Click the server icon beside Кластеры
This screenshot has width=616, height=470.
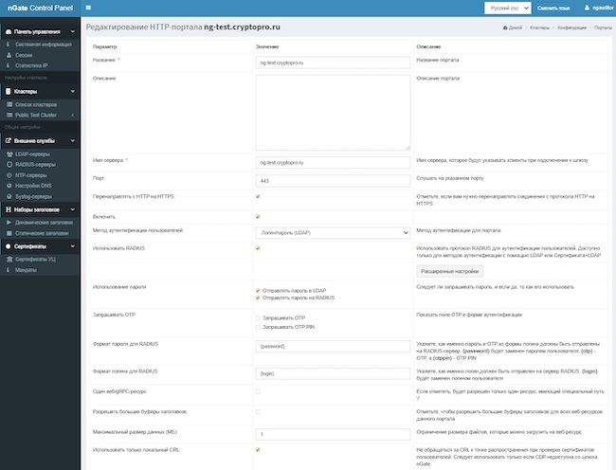9,92
